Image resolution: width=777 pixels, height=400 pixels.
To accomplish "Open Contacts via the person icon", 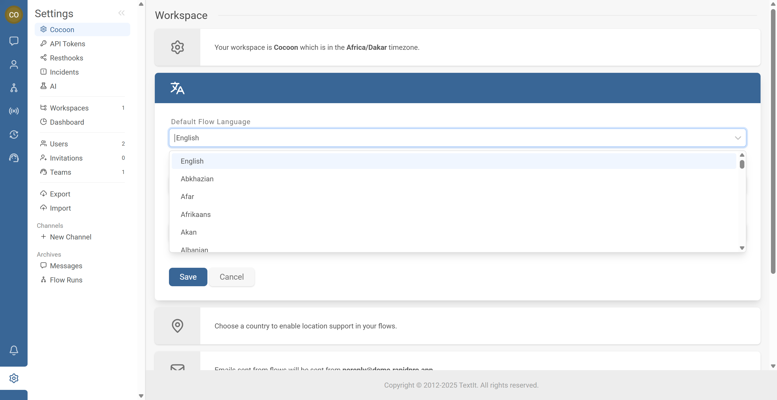I will [x=14, y=64].
